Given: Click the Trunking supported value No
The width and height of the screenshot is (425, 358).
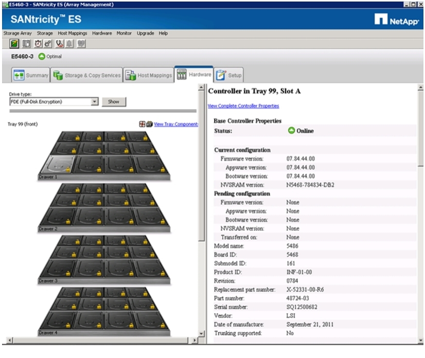Looking at the screenshot, I should (290, 333).
